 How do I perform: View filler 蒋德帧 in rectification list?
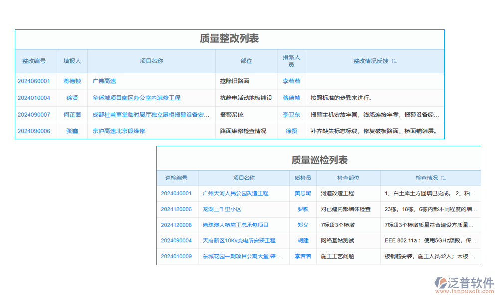[72, 81]
